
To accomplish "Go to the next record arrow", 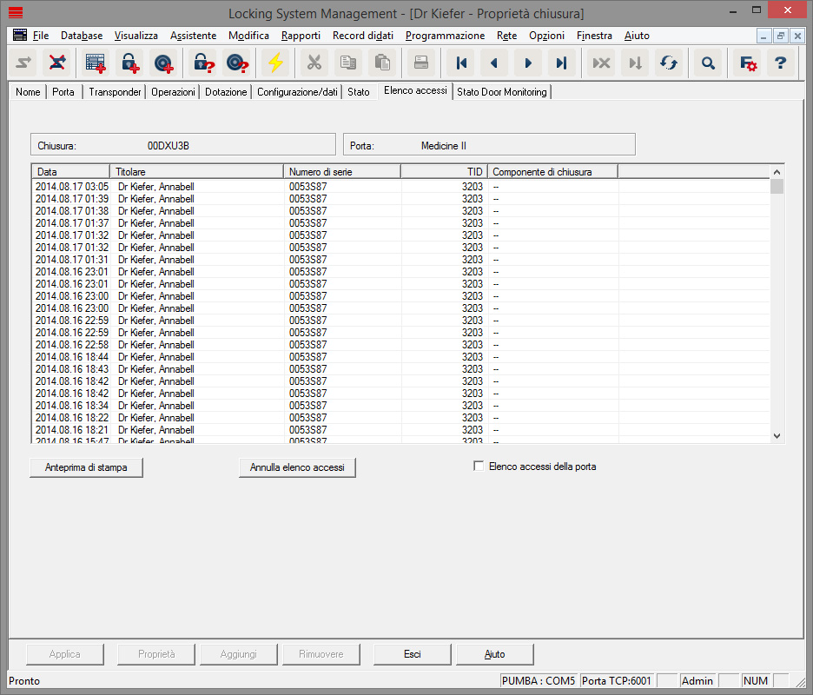I will [x=527, y=63].
